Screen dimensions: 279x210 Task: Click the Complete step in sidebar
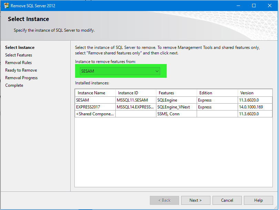(x=14, y=85)
